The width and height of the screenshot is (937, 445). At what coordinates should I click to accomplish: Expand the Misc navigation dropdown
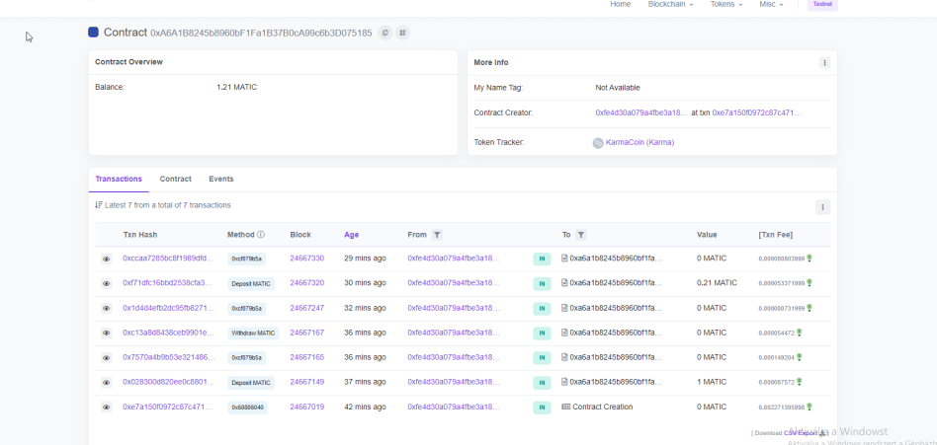[771, 5]
